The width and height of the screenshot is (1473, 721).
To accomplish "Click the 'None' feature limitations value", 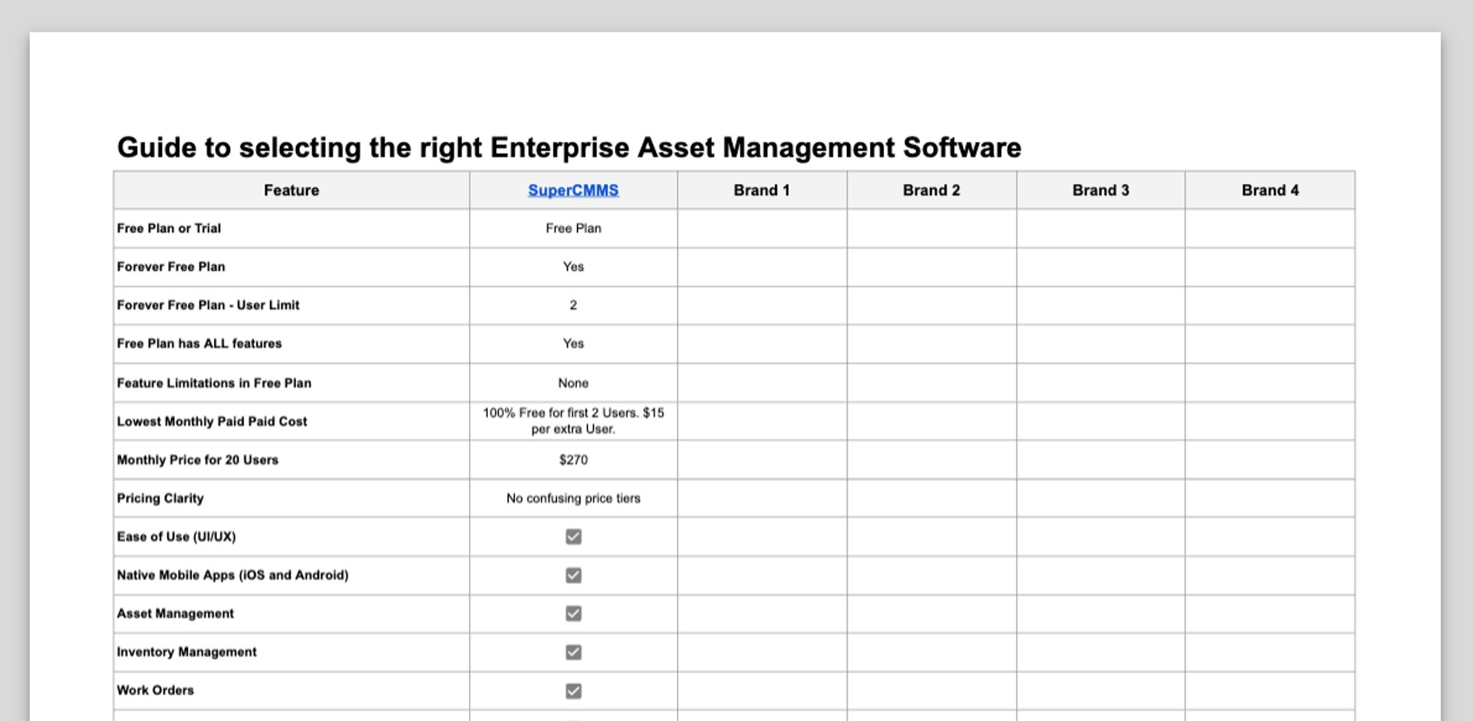I will [573, 383].
